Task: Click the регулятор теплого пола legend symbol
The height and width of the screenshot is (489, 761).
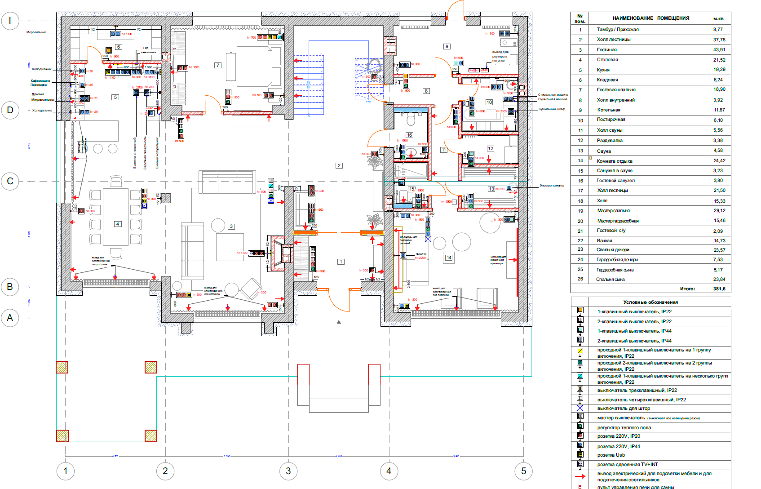Action: [x=580, y=427]
